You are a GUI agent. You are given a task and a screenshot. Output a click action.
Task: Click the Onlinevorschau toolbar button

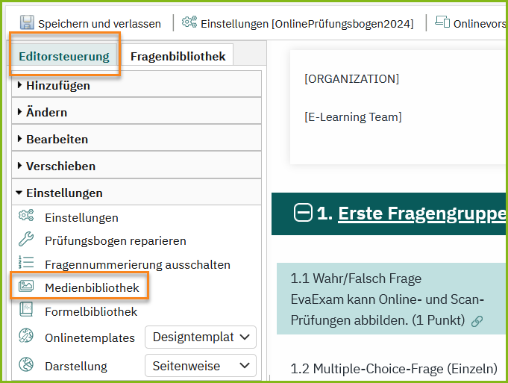pyautogui.click(x=471, y=23)
